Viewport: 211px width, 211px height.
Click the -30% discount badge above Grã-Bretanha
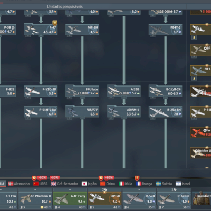pos(54,178)
